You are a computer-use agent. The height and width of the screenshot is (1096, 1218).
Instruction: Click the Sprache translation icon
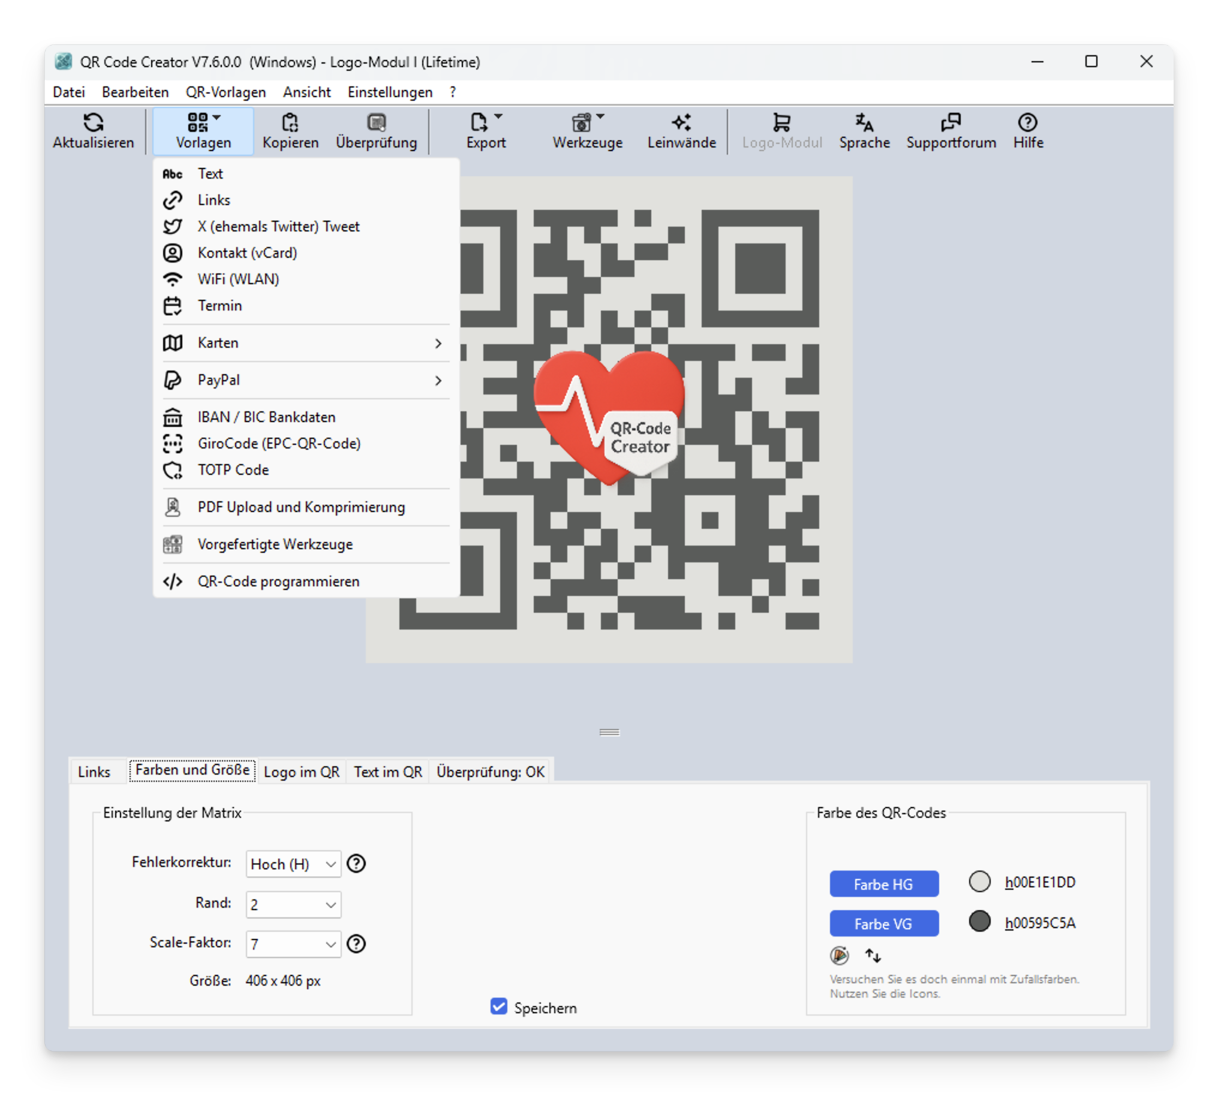coord(864,123)
